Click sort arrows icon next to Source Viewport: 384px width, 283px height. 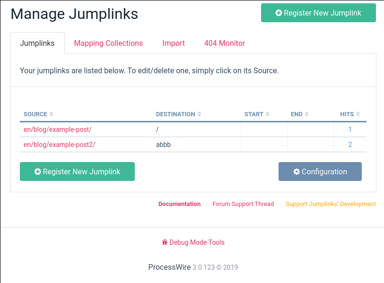coord(51,114)
